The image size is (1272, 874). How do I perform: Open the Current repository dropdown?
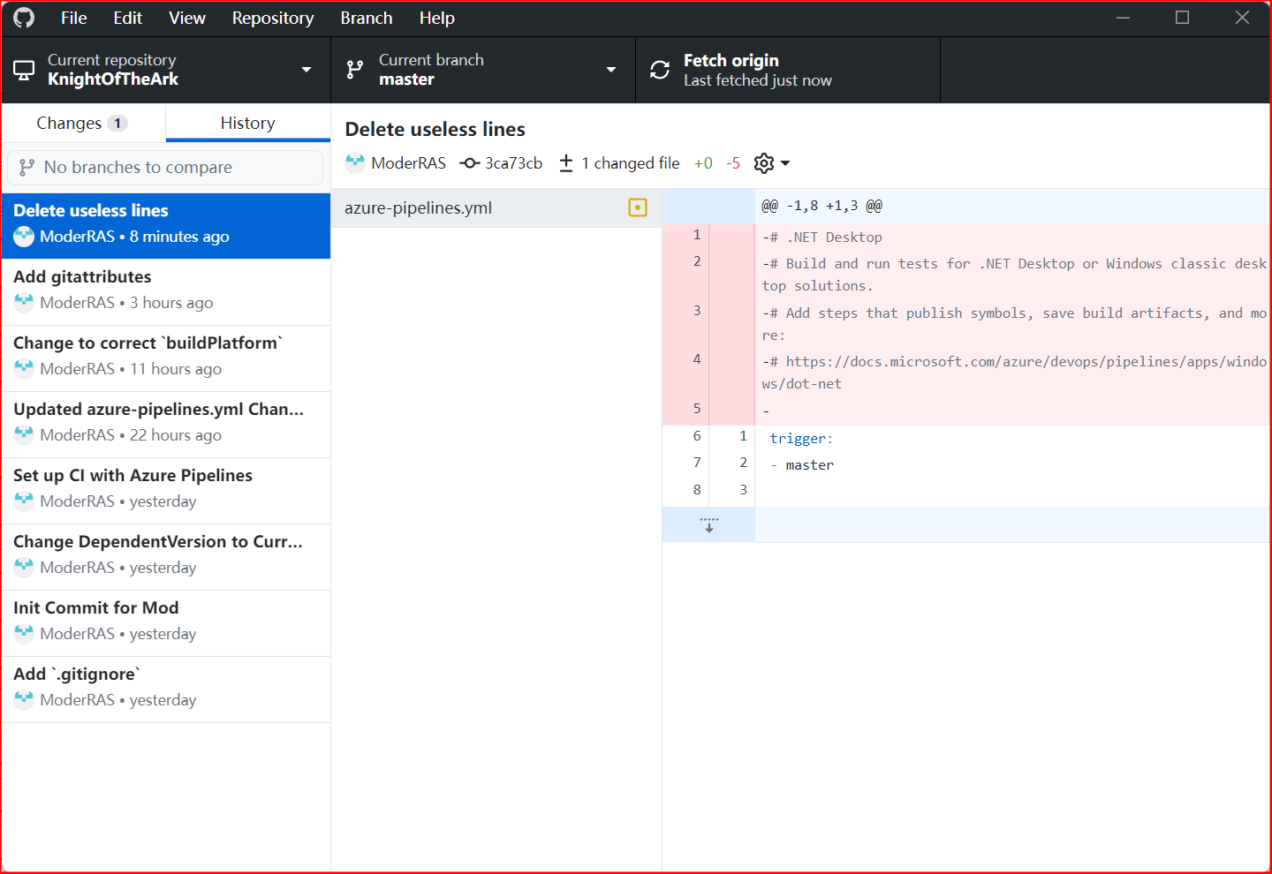pyautogui.click(x=165, y=70)
